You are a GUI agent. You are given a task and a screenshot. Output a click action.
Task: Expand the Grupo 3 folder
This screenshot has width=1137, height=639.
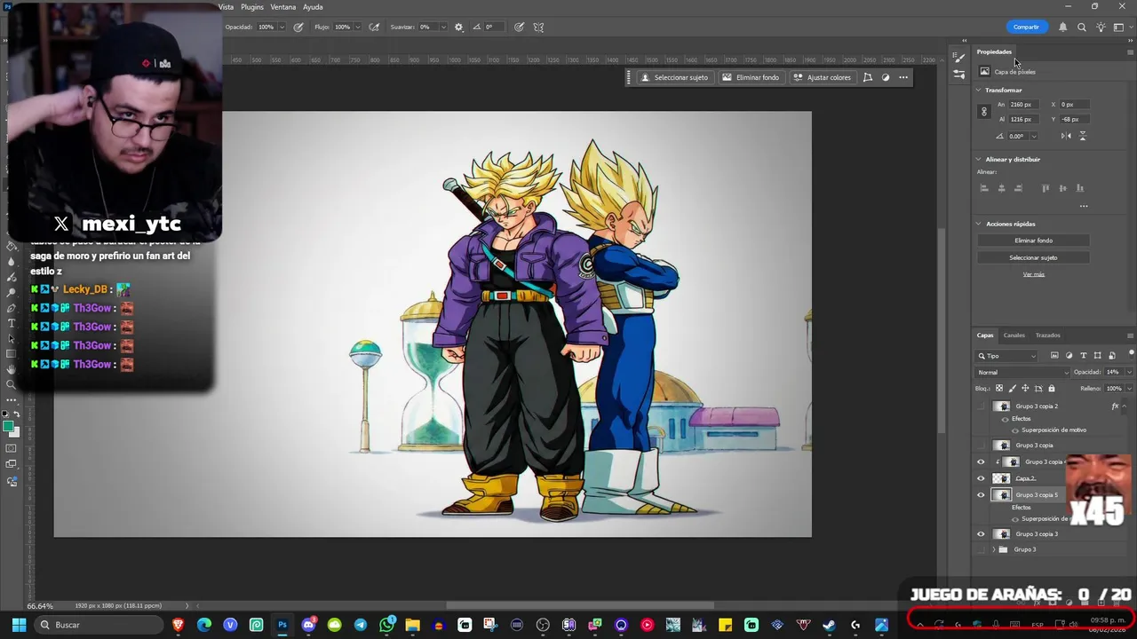(x=994, y=549)
